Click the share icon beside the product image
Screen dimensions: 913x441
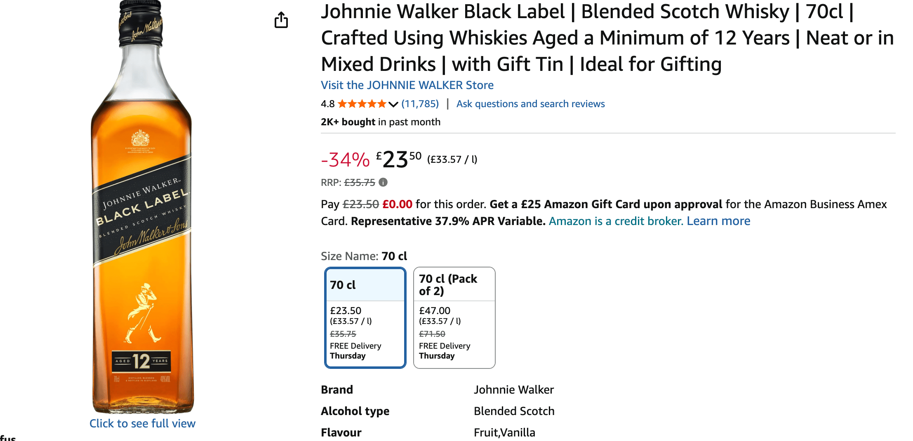click(x=281, y=20)
